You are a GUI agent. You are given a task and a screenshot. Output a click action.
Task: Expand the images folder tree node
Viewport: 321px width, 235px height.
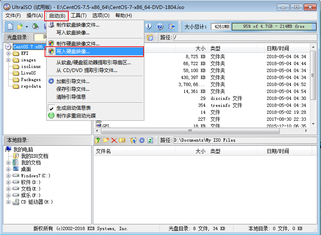click(x=8, y=60)
